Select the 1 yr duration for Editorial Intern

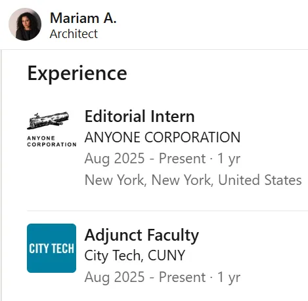(x=229, y=159)
